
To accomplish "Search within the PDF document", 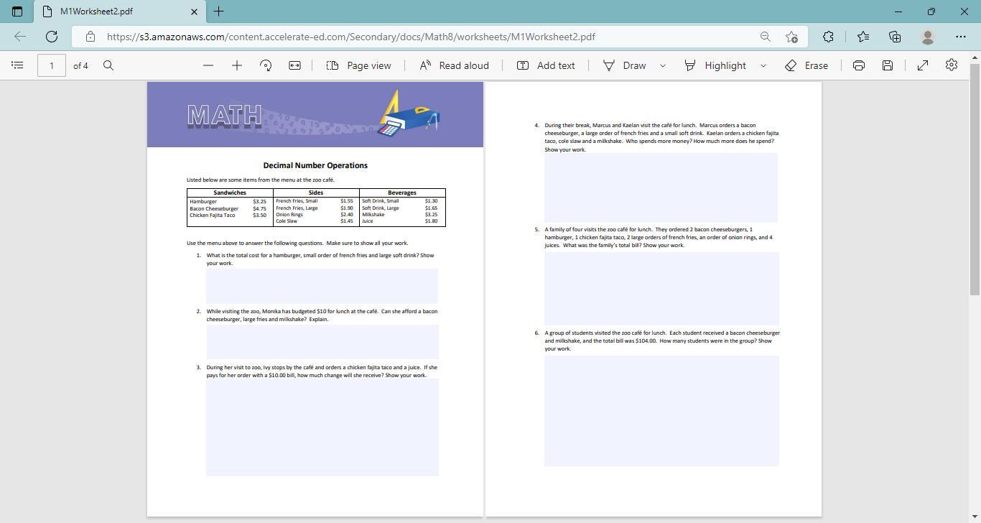I will click(x=108, y=65).
